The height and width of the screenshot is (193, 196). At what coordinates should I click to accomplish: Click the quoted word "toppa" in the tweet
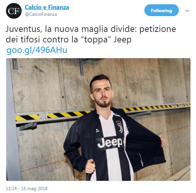pos(96,40)
